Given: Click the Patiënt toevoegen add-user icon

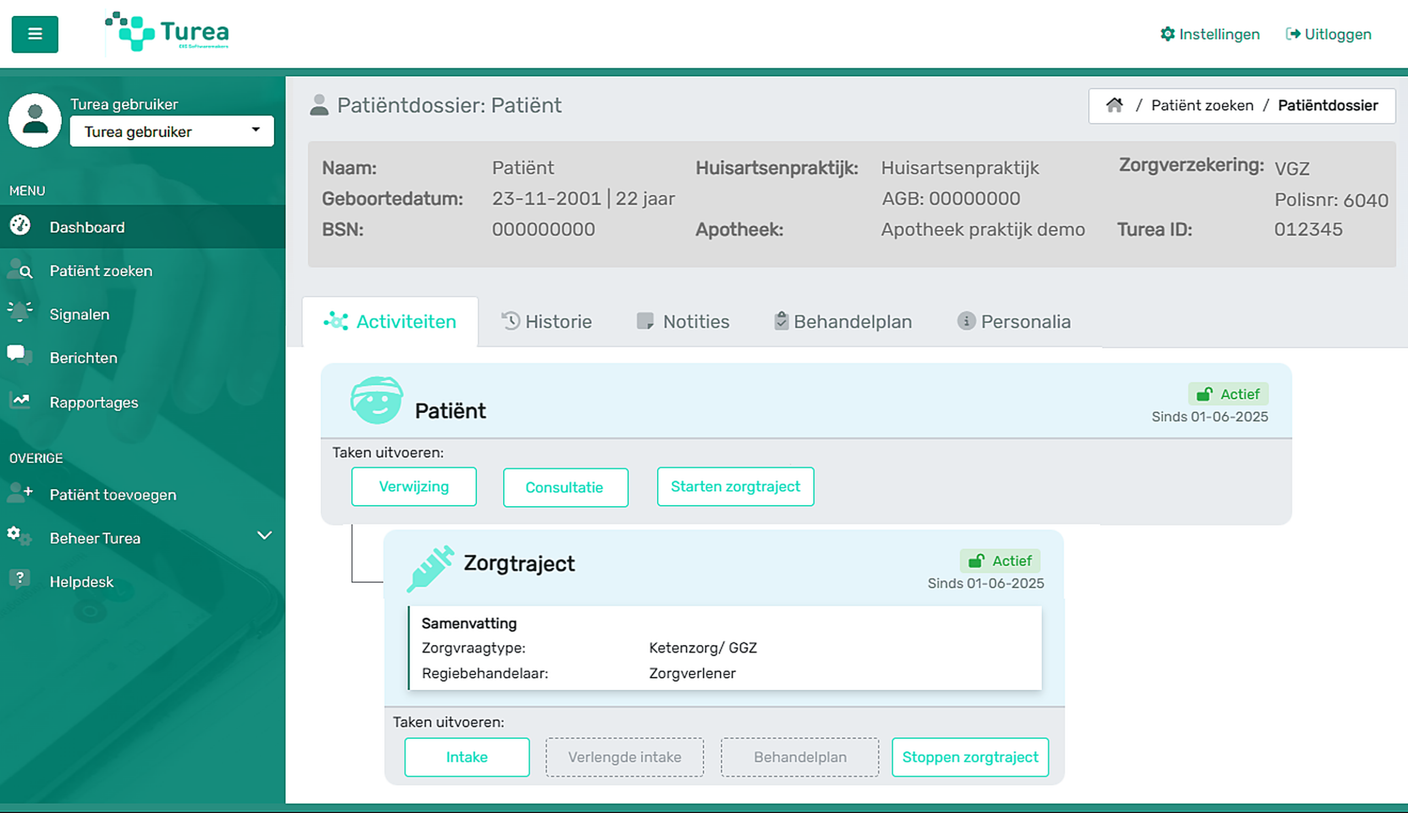Looking at the screenshot, I should tap(20, 493).
